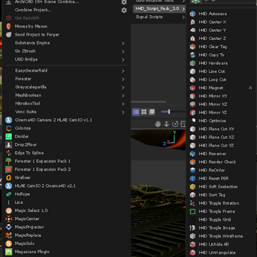Click the H4D Autosave icon
This screenshot has height=257, width=257.
193,14
